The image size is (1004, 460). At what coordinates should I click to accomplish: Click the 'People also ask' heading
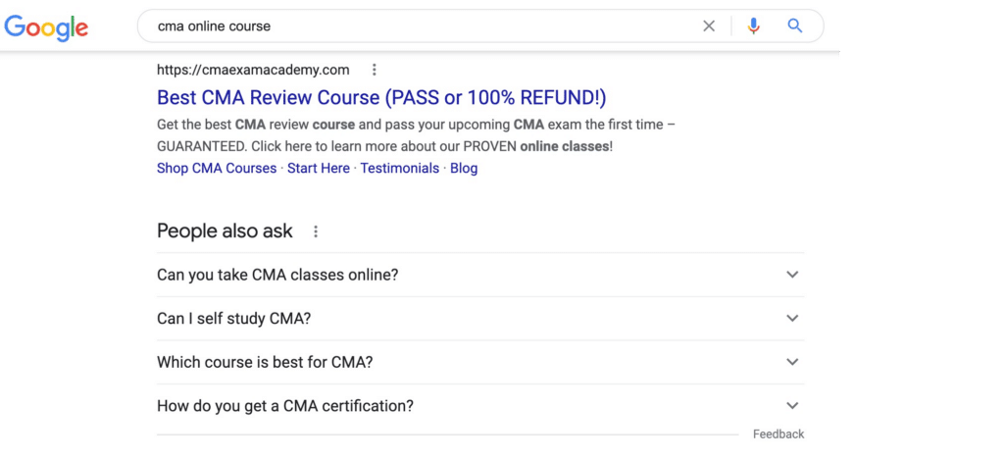pyautogui.click(x=225, y=231)
